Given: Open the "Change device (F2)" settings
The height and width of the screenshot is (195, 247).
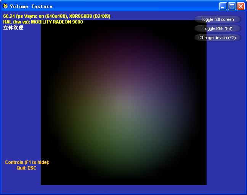Looking at the screenshot, I should [x=217, y=38].
